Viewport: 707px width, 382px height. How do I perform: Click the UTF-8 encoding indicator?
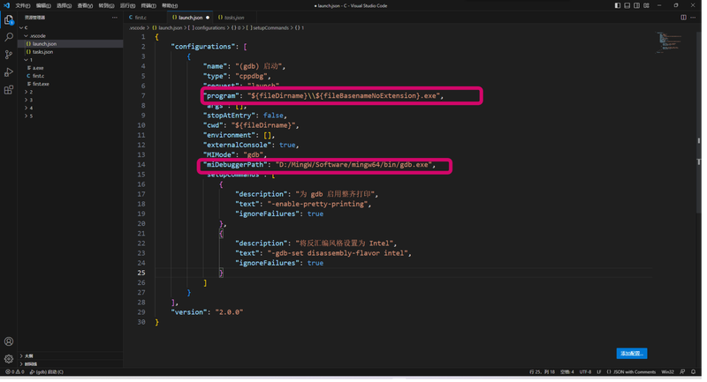(585, 372)
